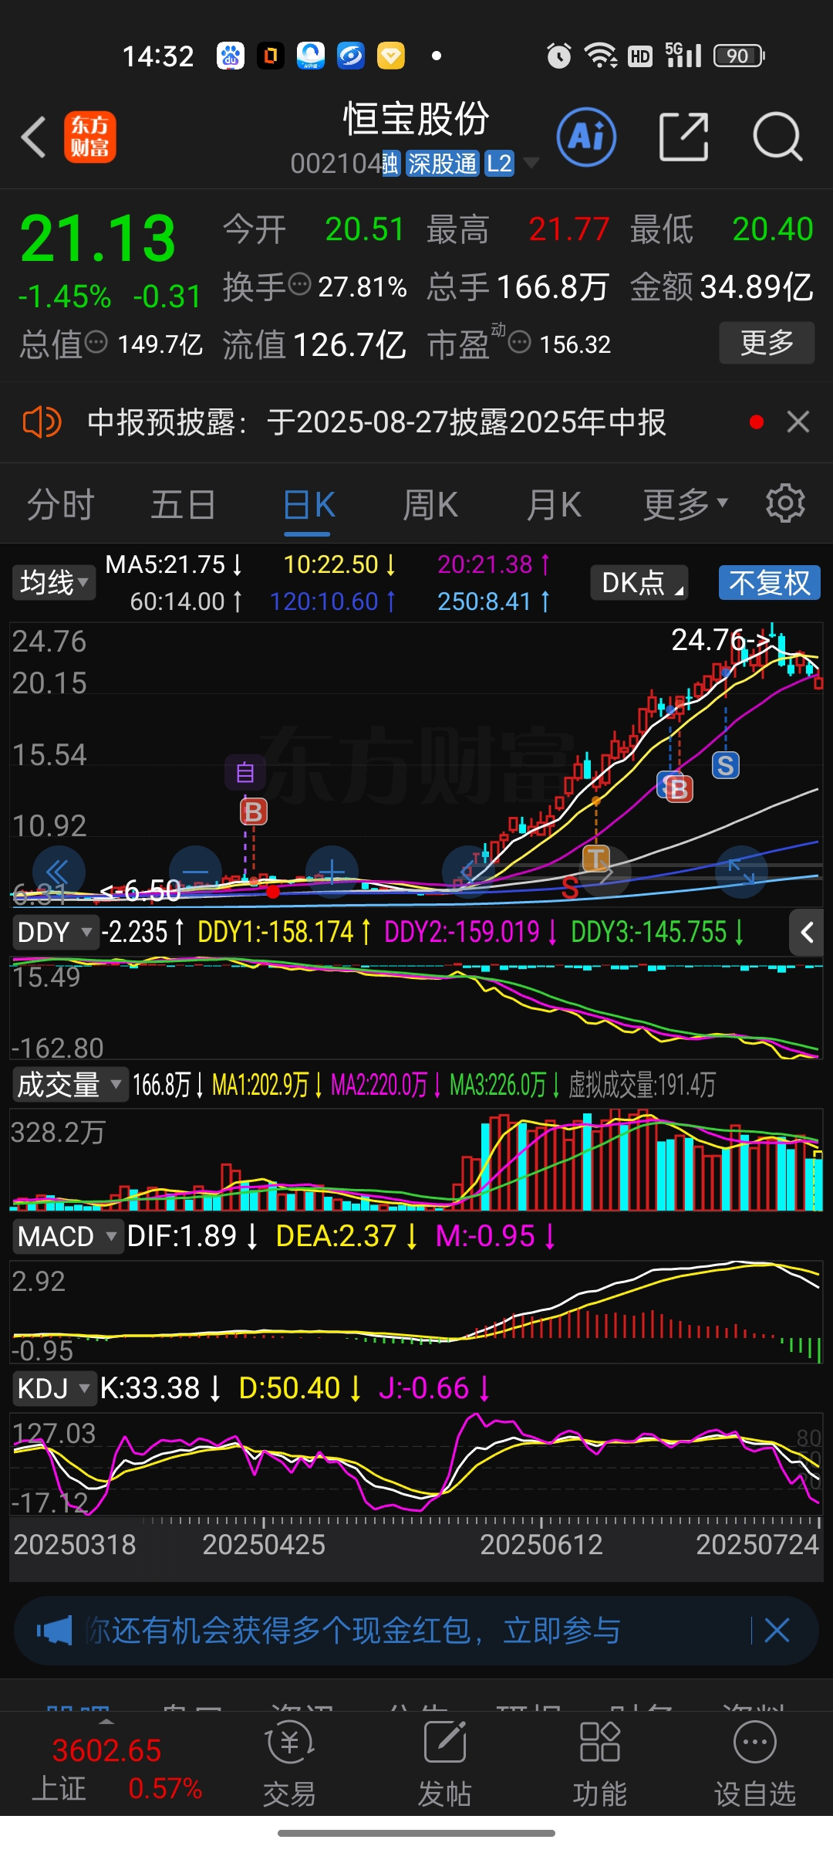The width and height of the screenshot is (833, 1853).
Task: Tap the 虚拟成交量:191.4万 label
Action: coord(642,1085)
